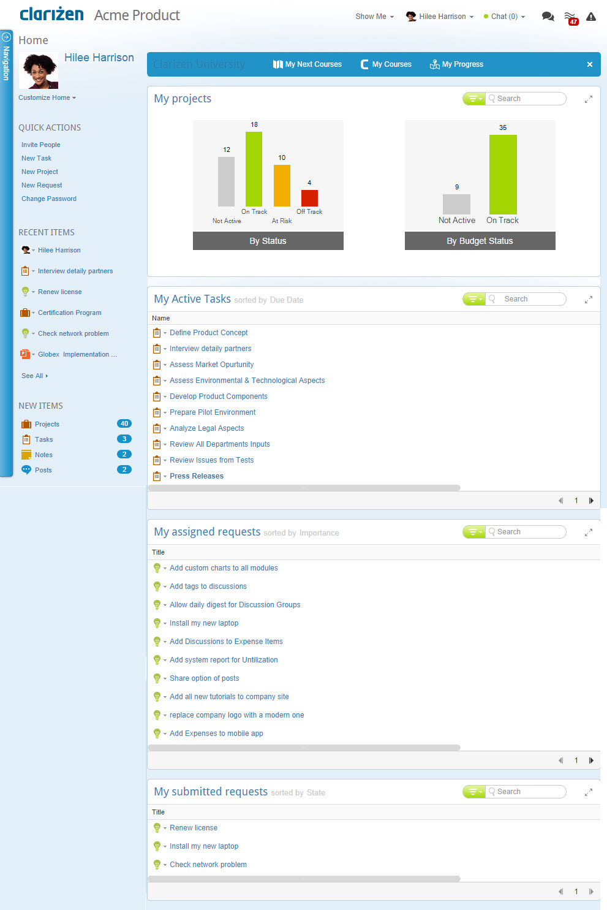607x910 pixels.
Task: Sort My Active Tasks by Name column header
Action: pos(161,318)
